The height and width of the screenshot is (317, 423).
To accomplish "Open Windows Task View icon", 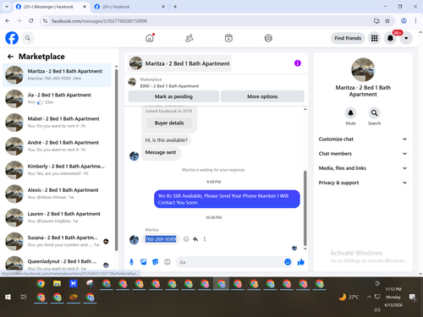I will (24, 297).
